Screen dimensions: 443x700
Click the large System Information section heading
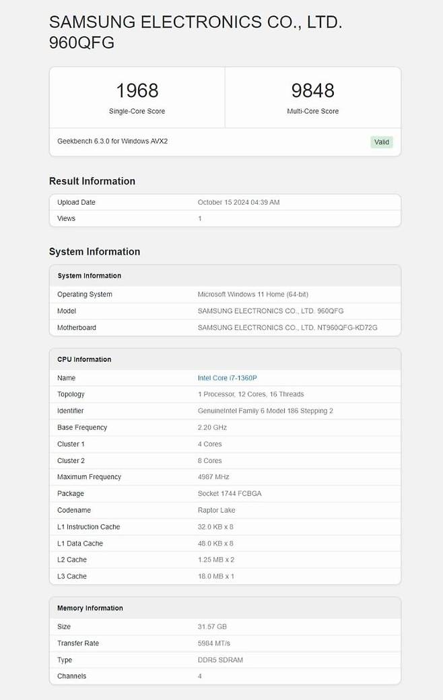tap(94, 251)
